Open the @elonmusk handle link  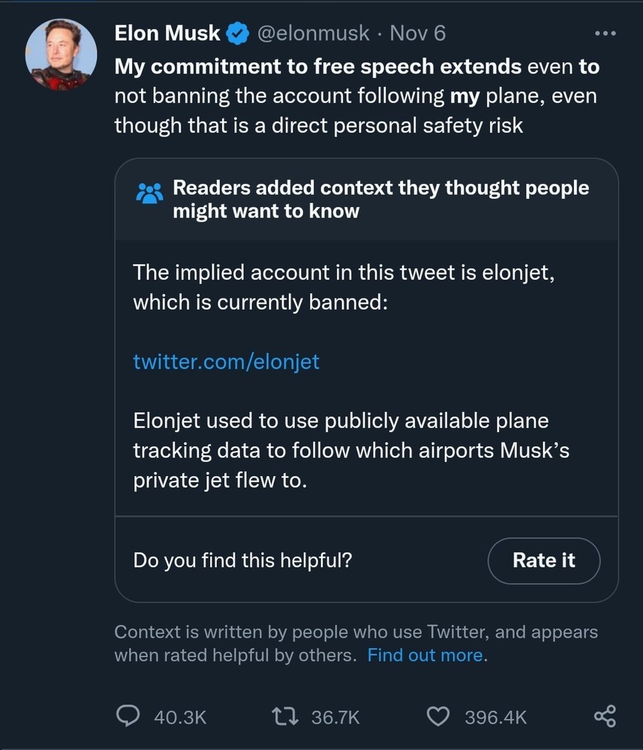314,33
